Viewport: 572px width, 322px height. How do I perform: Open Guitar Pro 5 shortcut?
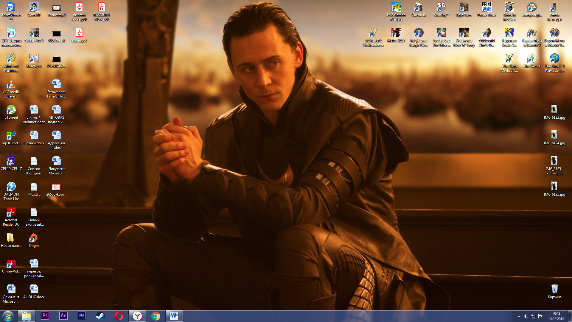pyautogui.click(x=34, y=35)
